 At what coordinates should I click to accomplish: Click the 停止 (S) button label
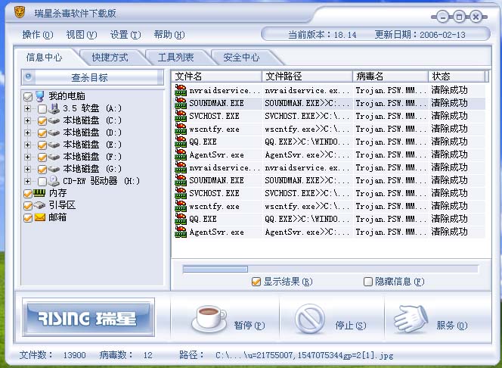click(351, 326)
